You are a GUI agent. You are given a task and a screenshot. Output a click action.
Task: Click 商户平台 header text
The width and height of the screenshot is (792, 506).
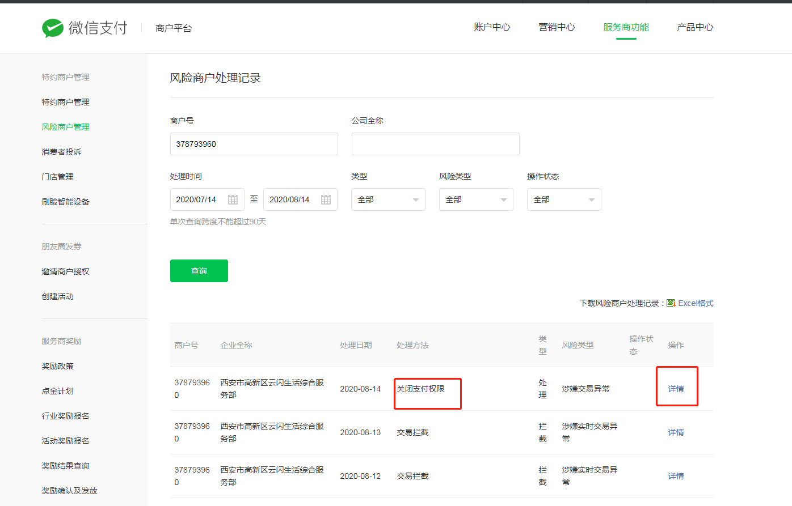174,28
